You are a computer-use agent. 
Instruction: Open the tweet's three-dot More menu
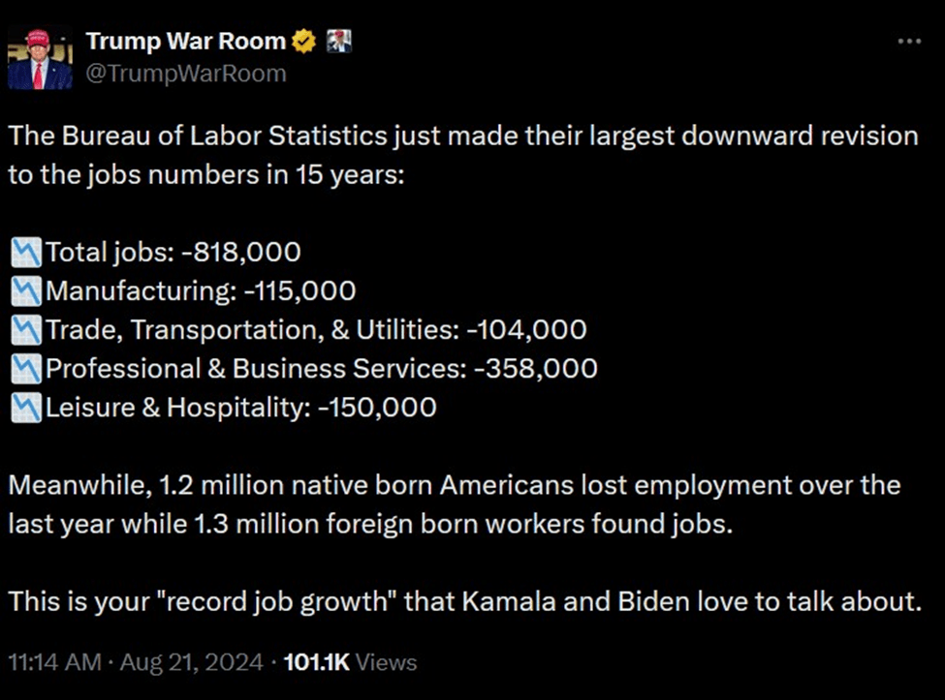908,42
